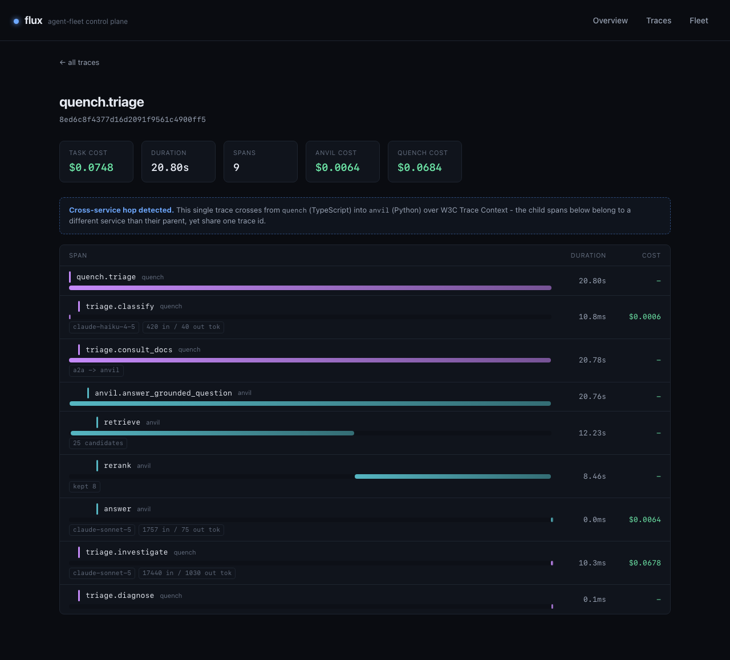Click claude-sonnet-5 tag under answer span
730x660 pixels.
coord(102,530)
